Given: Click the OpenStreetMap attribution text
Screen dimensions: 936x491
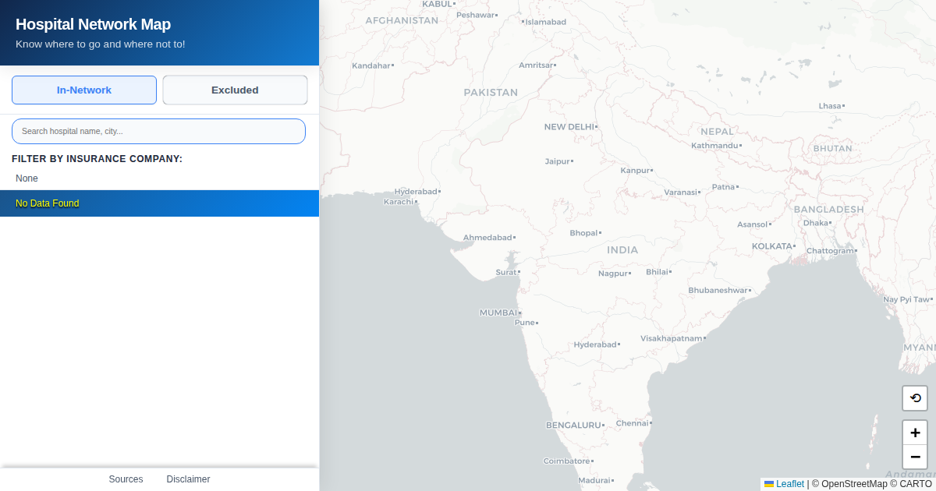Looking at the screenshot, I should (852, 484).
